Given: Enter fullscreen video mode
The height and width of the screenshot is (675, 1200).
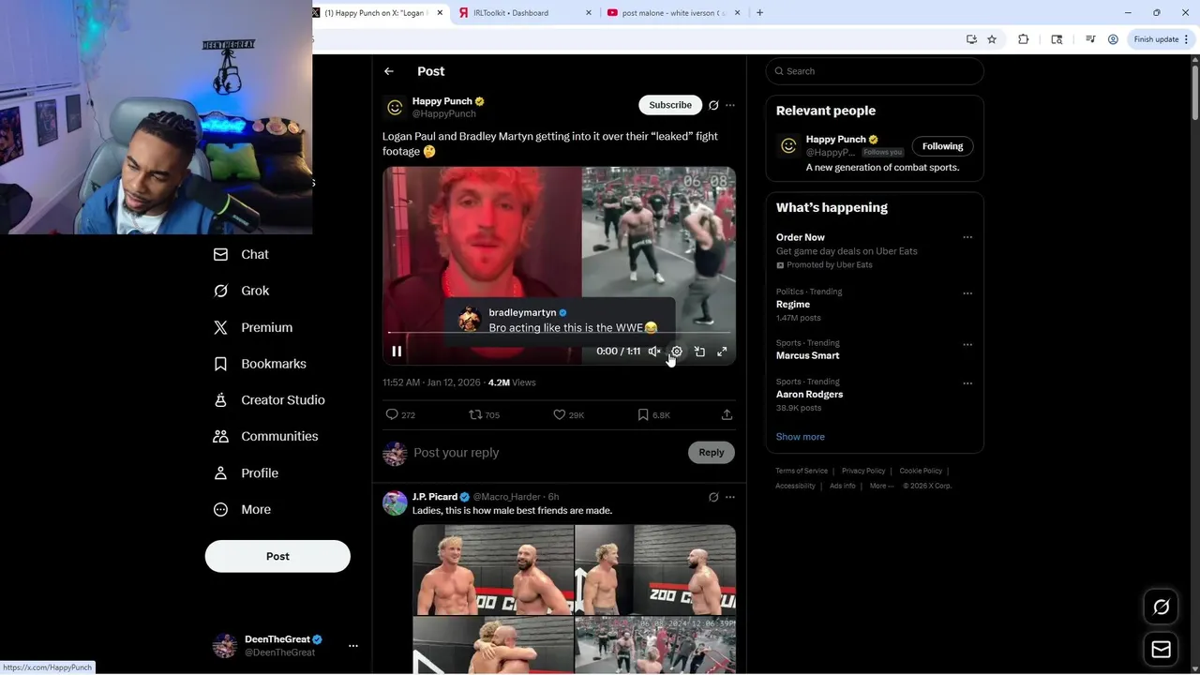Looking at the screenshot, I should 722,352.
